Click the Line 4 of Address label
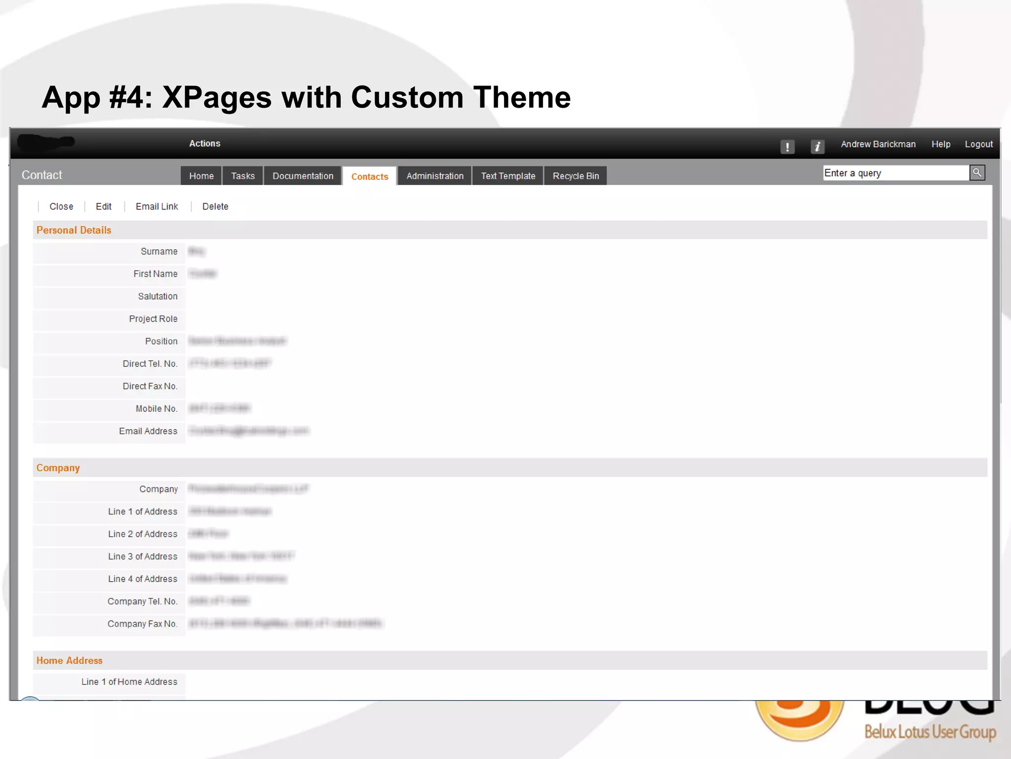Image resolution: width=1011 pixels, height=759 pixels. pos(143,579)
